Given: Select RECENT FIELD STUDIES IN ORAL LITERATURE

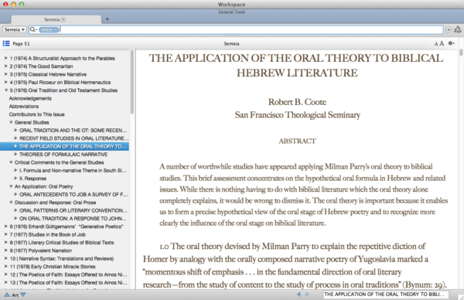Looking at the screenshot, I should point(74,138).
